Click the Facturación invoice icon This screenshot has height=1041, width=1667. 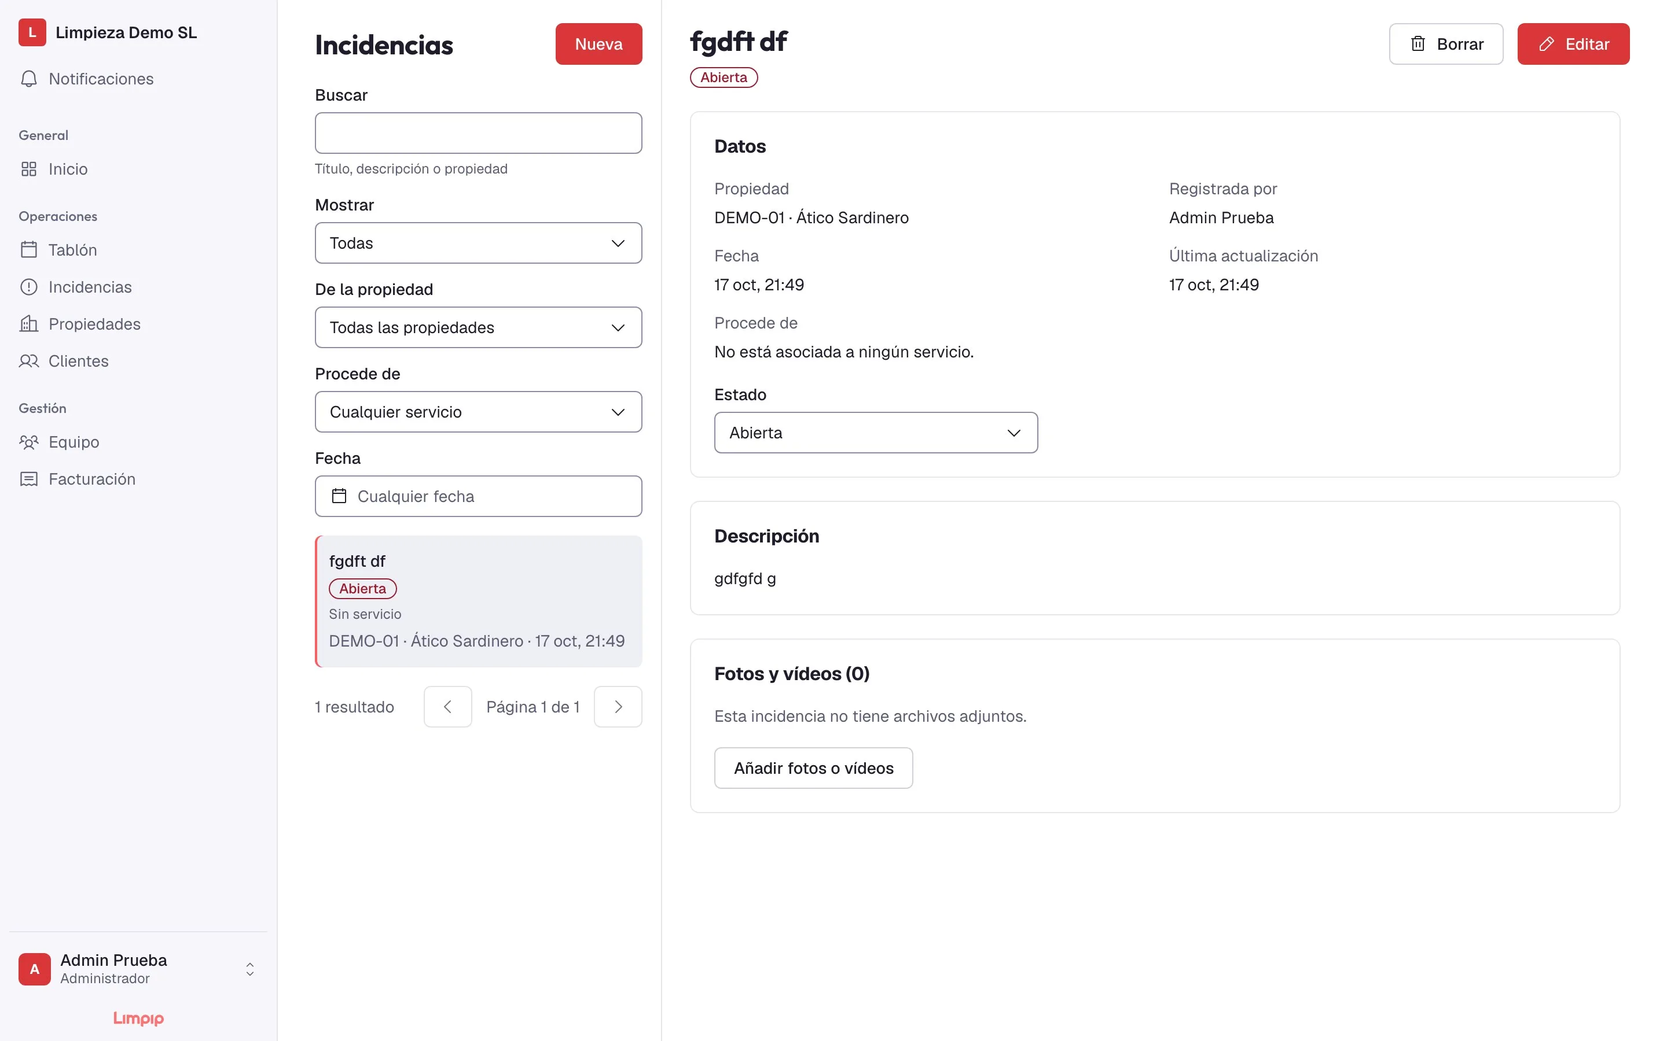(x=29, y=479)
